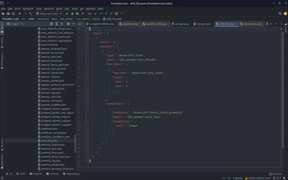Image resolution: width=288 pixels, height=180 pixels.
Task: Toggle the Gradle right-sidebar button
Action: (x=286, y=28)
